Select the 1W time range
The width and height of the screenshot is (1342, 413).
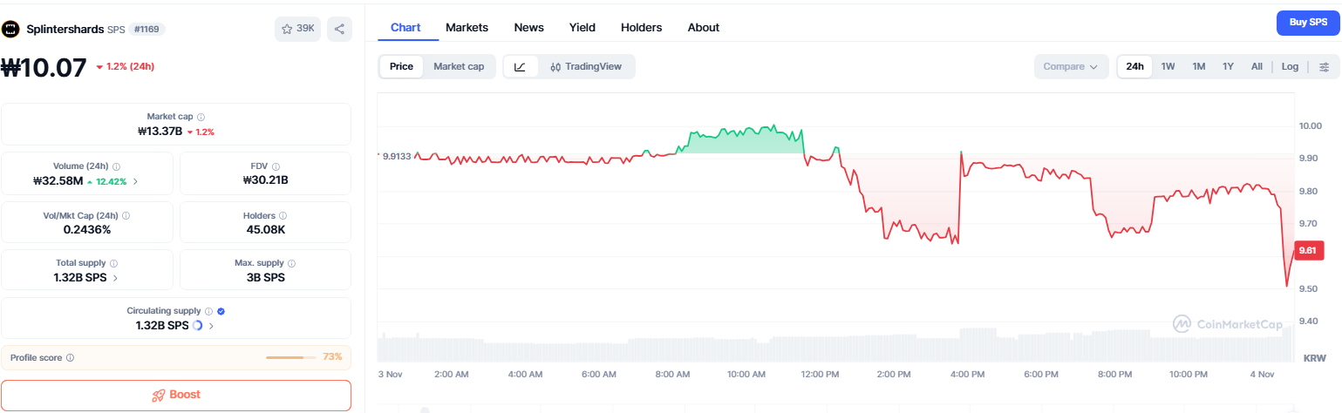[1168, 67]
